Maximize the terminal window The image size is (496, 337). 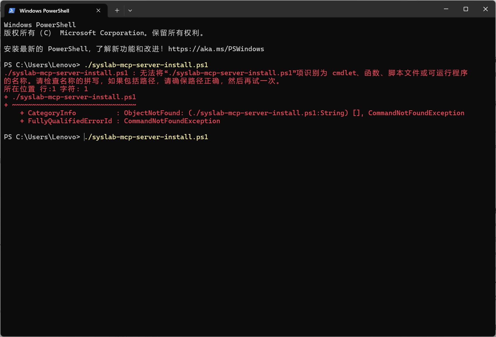point(466,9)
